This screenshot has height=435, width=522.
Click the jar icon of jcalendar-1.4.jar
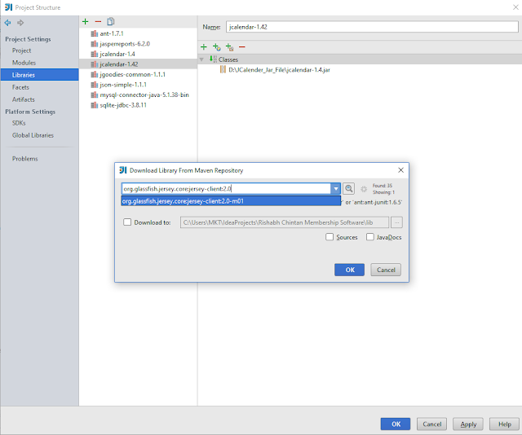pyautogui.click(x=223, y=69)
